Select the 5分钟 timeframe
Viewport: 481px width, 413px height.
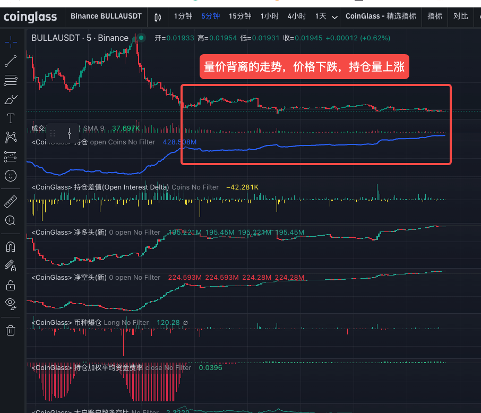[x=210, y=16]
